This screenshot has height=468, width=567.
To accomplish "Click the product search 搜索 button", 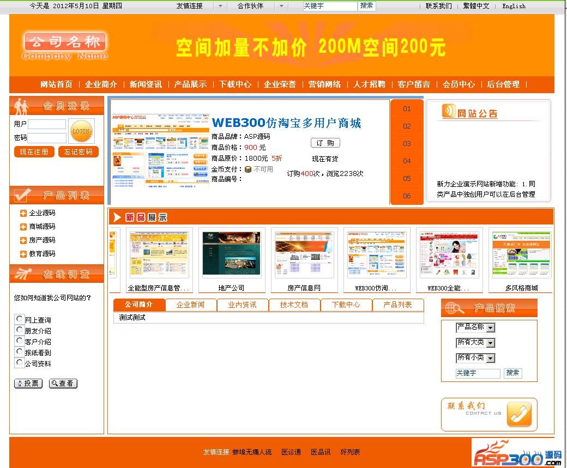I will tap(513, 373).
